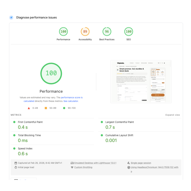Viewport: 191px width, 191px height.
Task: Click the large Performance 100 gauge
Action: (51, 73)
